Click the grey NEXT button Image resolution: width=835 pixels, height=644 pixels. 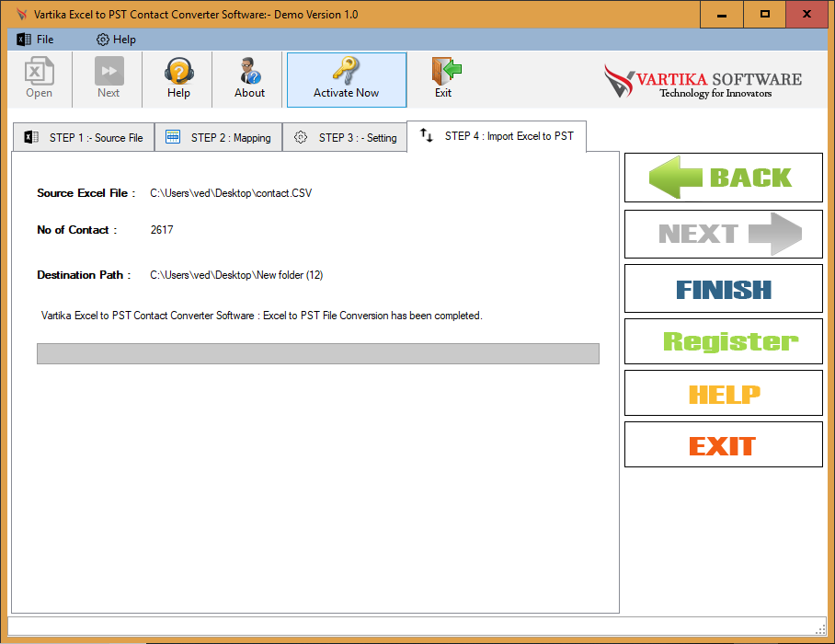(x=723, y=234)
